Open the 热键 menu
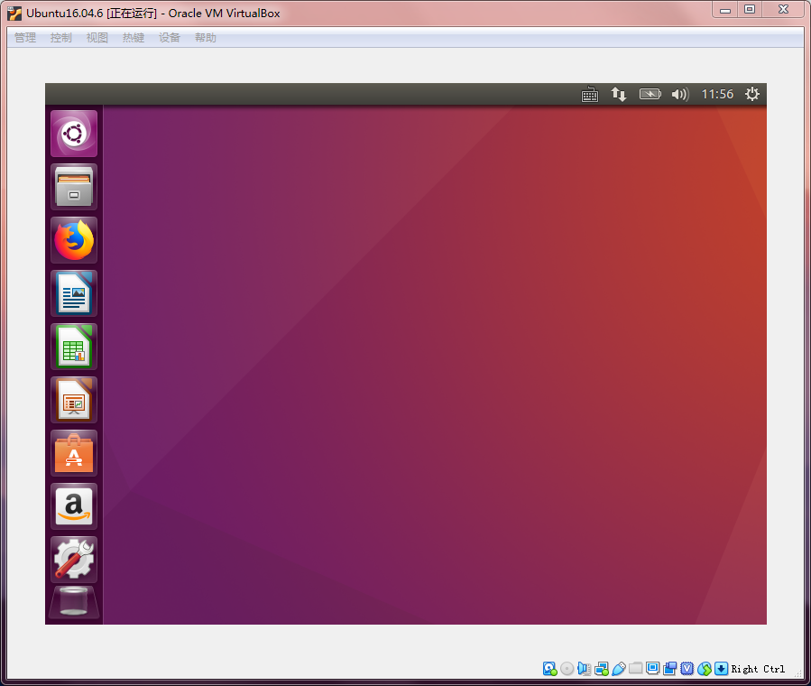 click(134, 38)
